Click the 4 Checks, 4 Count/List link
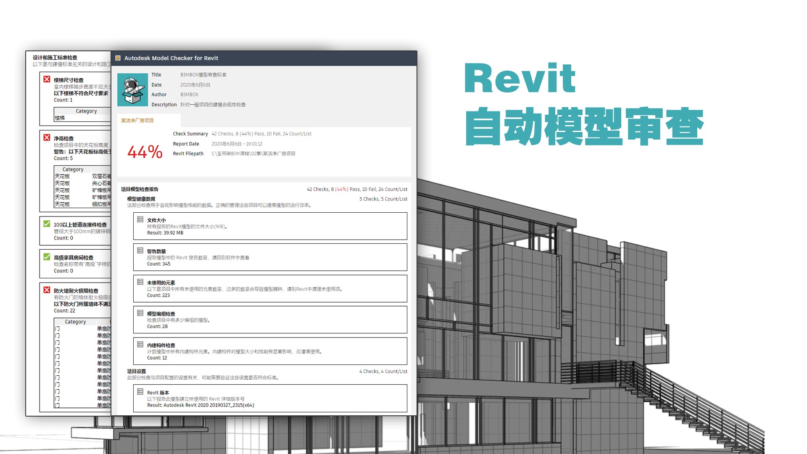 [383, 371]
